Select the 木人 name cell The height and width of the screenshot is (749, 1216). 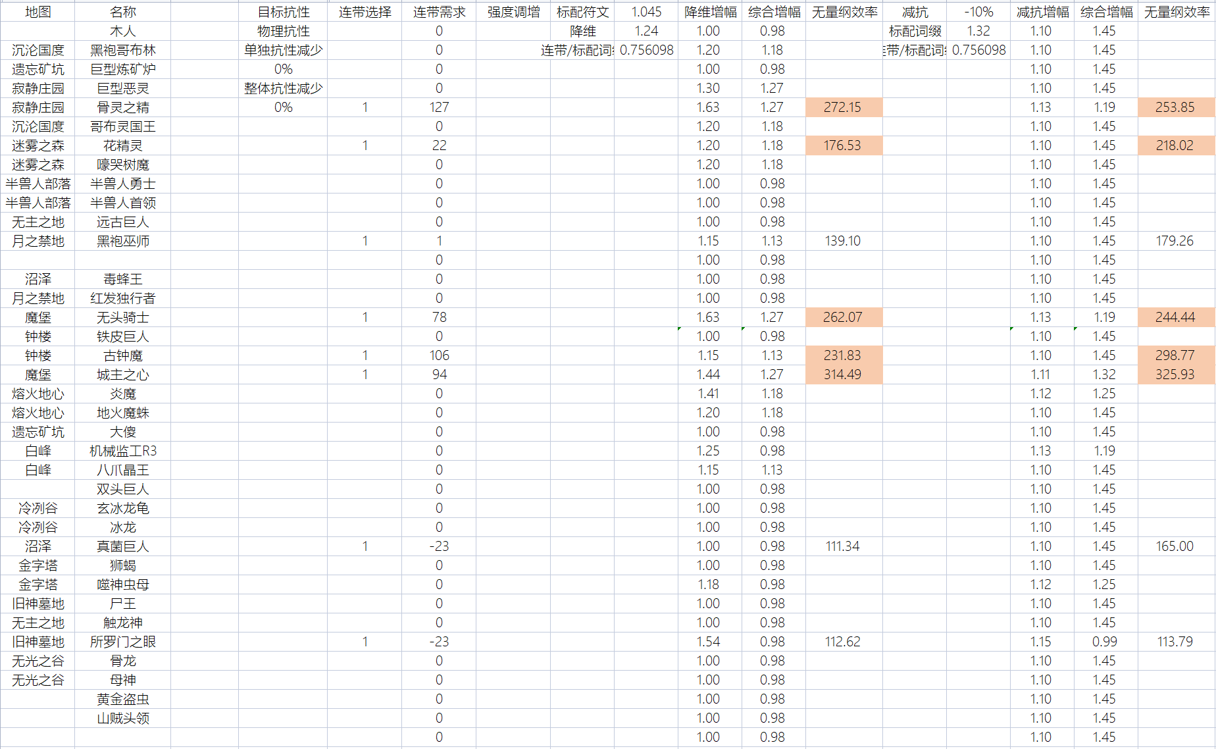(x=123, y=31)
